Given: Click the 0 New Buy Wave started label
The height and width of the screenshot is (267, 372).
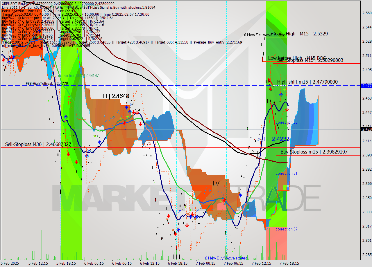Looking at the screenshot, I should point(226,258).
